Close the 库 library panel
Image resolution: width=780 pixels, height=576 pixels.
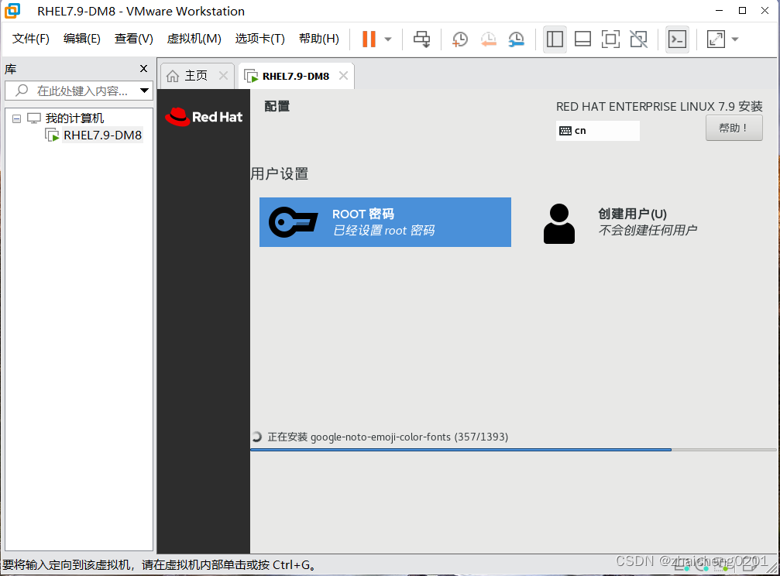coord(144,69)
